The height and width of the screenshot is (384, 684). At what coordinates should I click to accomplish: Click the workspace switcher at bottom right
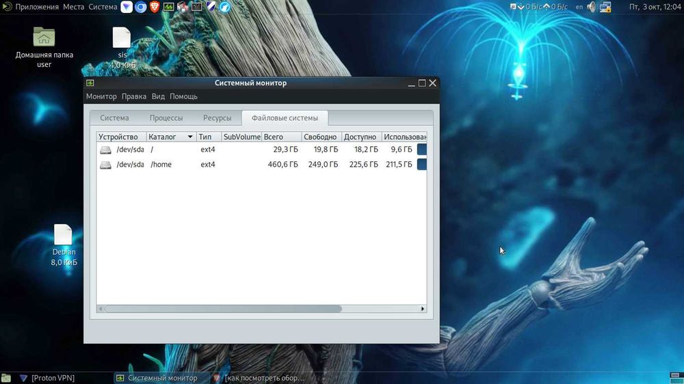676,378
